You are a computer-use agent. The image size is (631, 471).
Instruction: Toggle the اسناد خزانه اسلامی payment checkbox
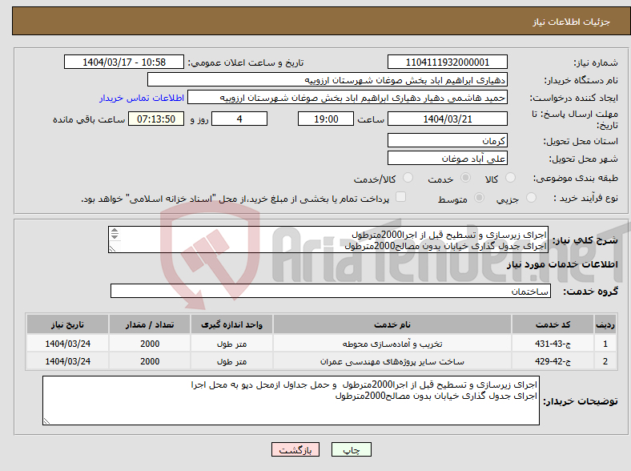tap(401, 197)
